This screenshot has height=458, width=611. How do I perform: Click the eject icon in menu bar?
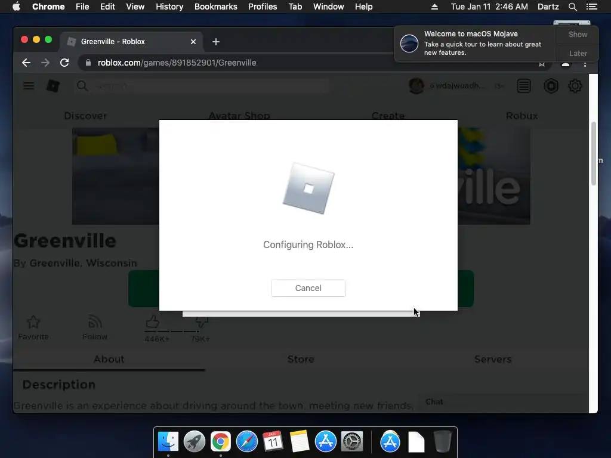click(x=434, y=7)
